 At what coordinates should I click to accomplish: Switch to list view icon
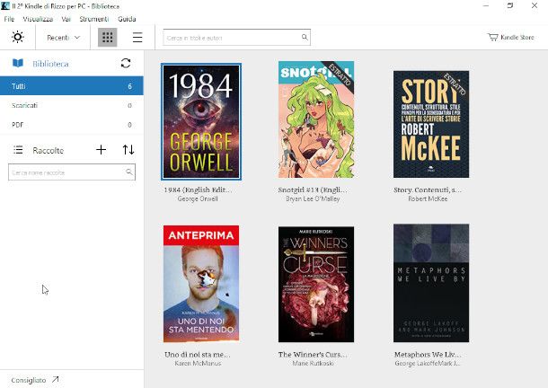click(137, 38)
